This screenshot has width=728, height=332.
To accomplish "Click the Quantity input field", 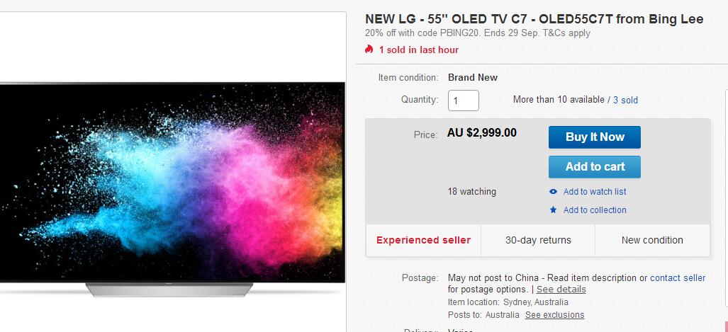I will (x=464, y=101).
